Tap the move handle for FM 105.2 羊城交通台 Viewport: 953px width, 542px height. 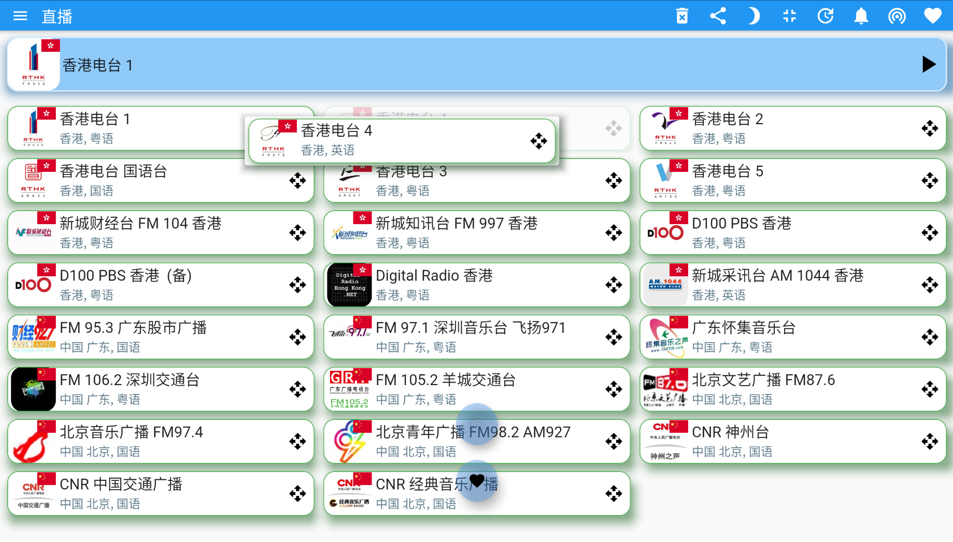coord(614,389)
